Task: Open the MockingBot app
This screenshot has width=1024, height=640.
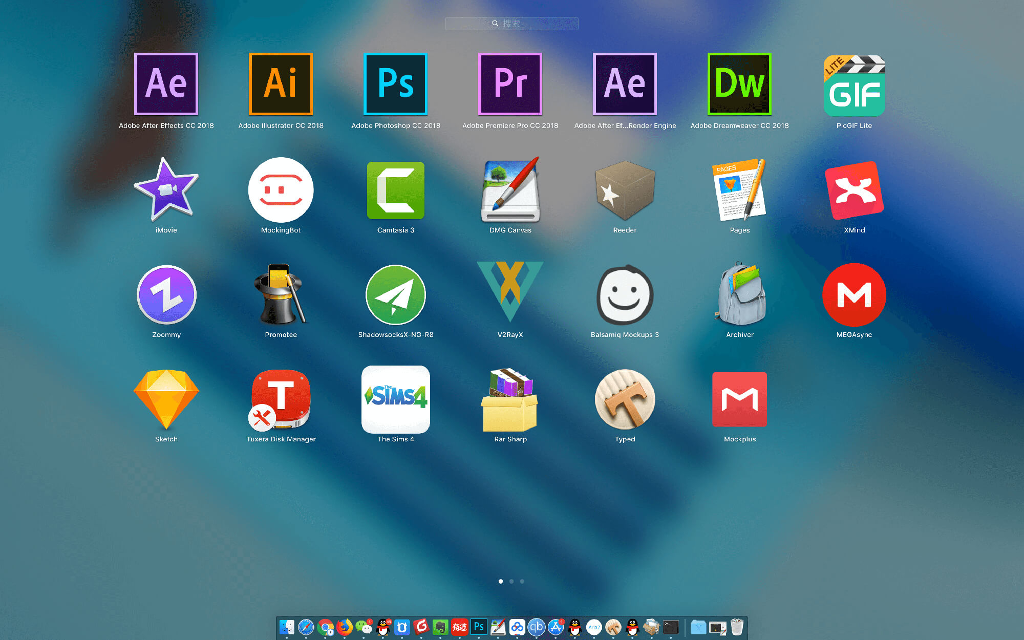Action: 281,189
